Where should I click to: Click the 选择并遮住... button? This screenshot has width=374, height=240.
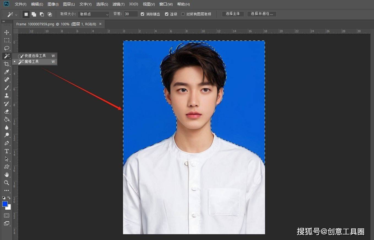pyautogui.click(x=262, y=14)
